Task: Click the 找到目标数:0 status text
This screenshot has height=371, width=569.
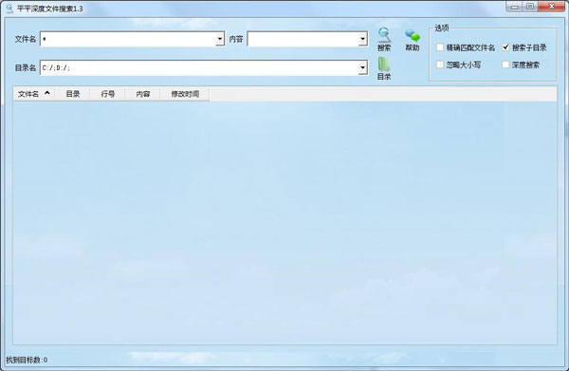Action: tap(27, 360)
